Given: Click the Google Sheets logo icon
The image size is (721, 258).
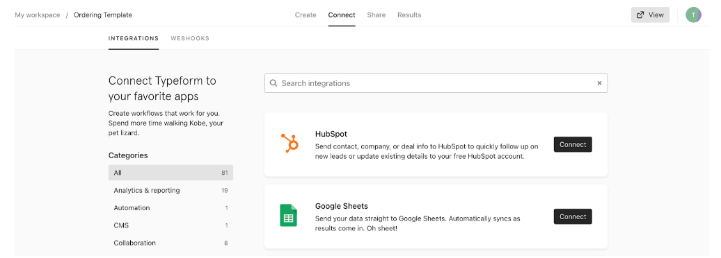Looking at the screenshot, I should tap(289, 216).
